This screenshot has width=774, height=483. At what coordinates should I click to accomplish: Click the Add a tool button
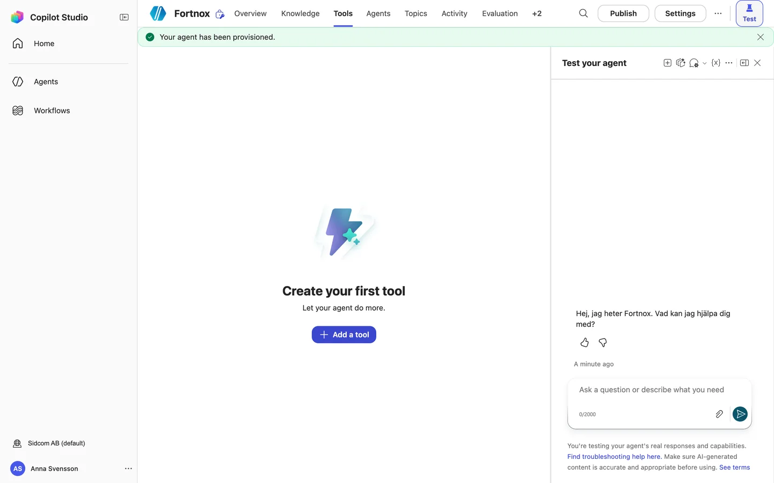tap(344, 335)
